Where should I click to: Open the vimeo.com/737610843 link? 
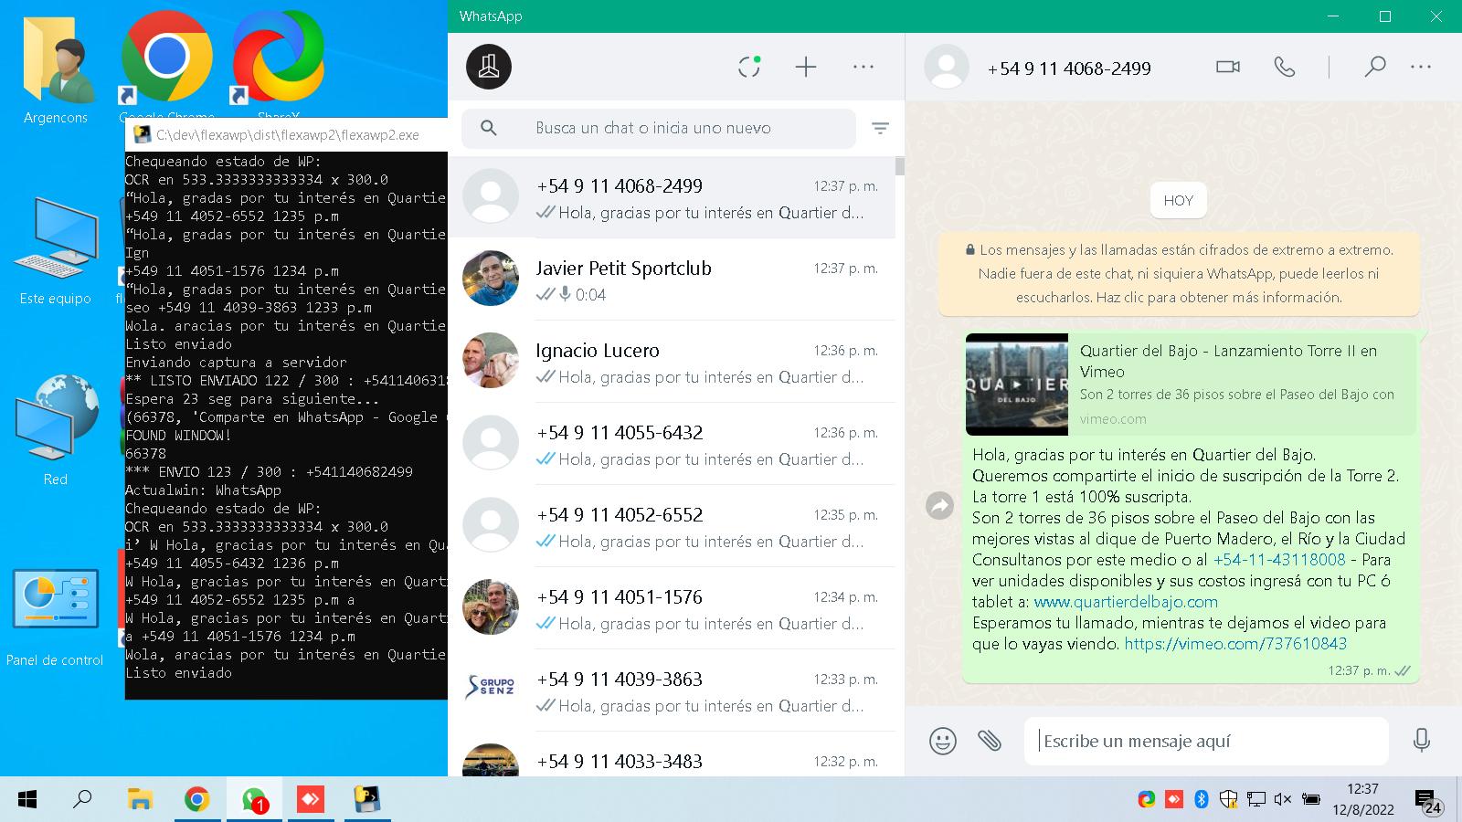(1235, 644)
